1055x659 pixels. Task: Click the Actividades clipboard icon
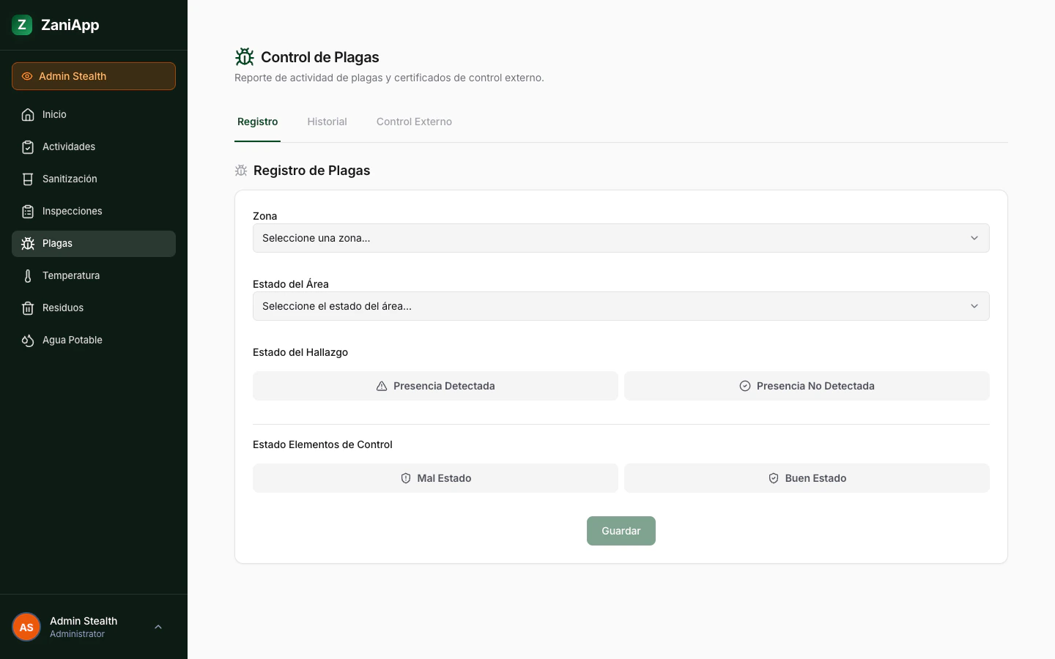click(x=27, y=146)
